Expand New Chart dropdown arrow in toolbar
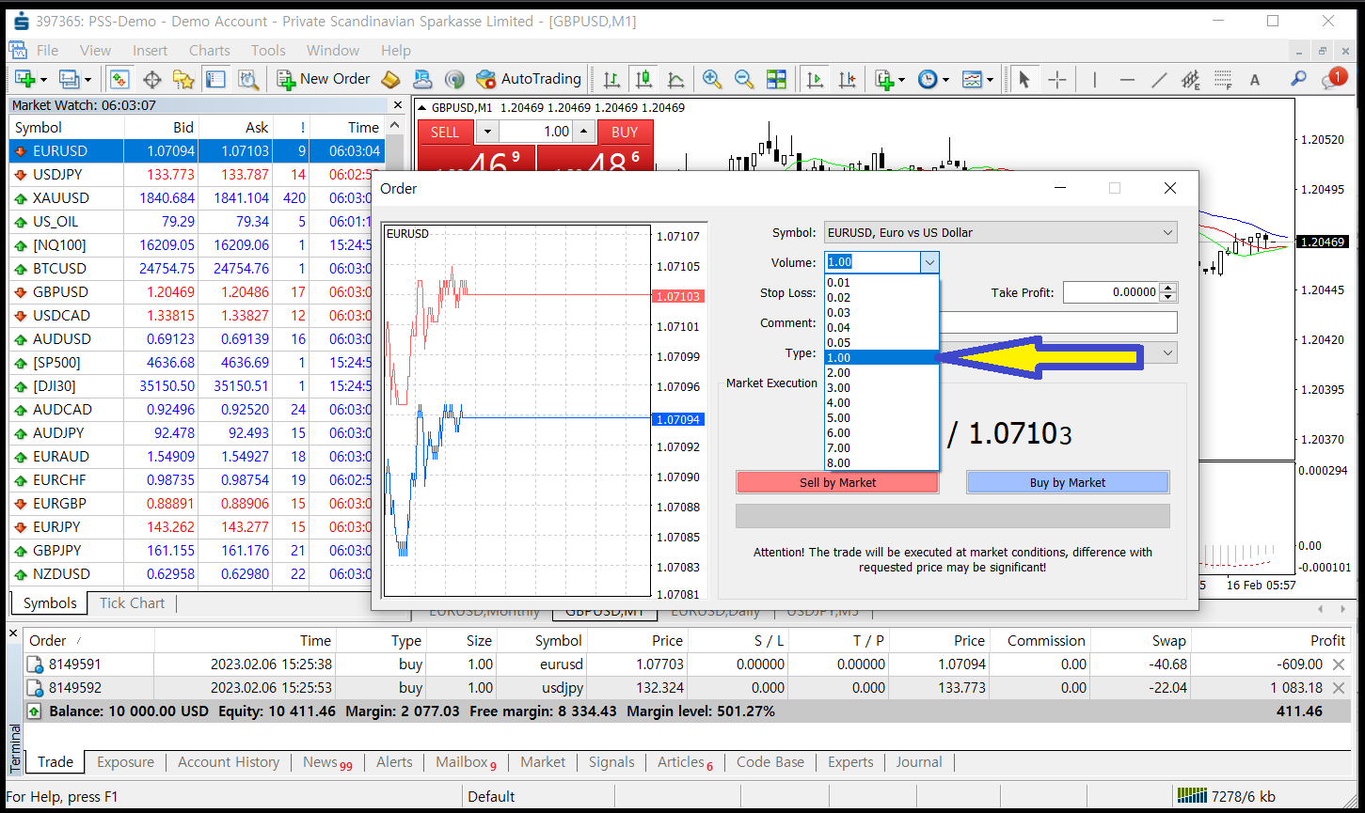Image resolution: width=1365 pixels, height=813 pixels. click(44, 80)
